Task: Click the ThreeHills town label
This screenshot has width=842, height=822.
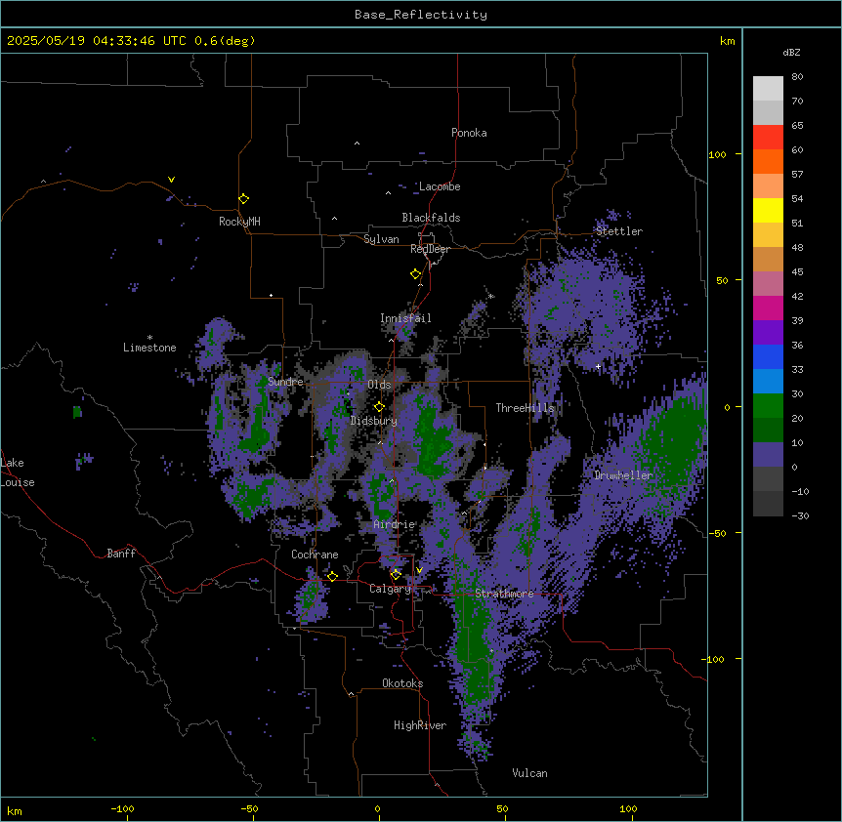Action: tap(525, 408)
